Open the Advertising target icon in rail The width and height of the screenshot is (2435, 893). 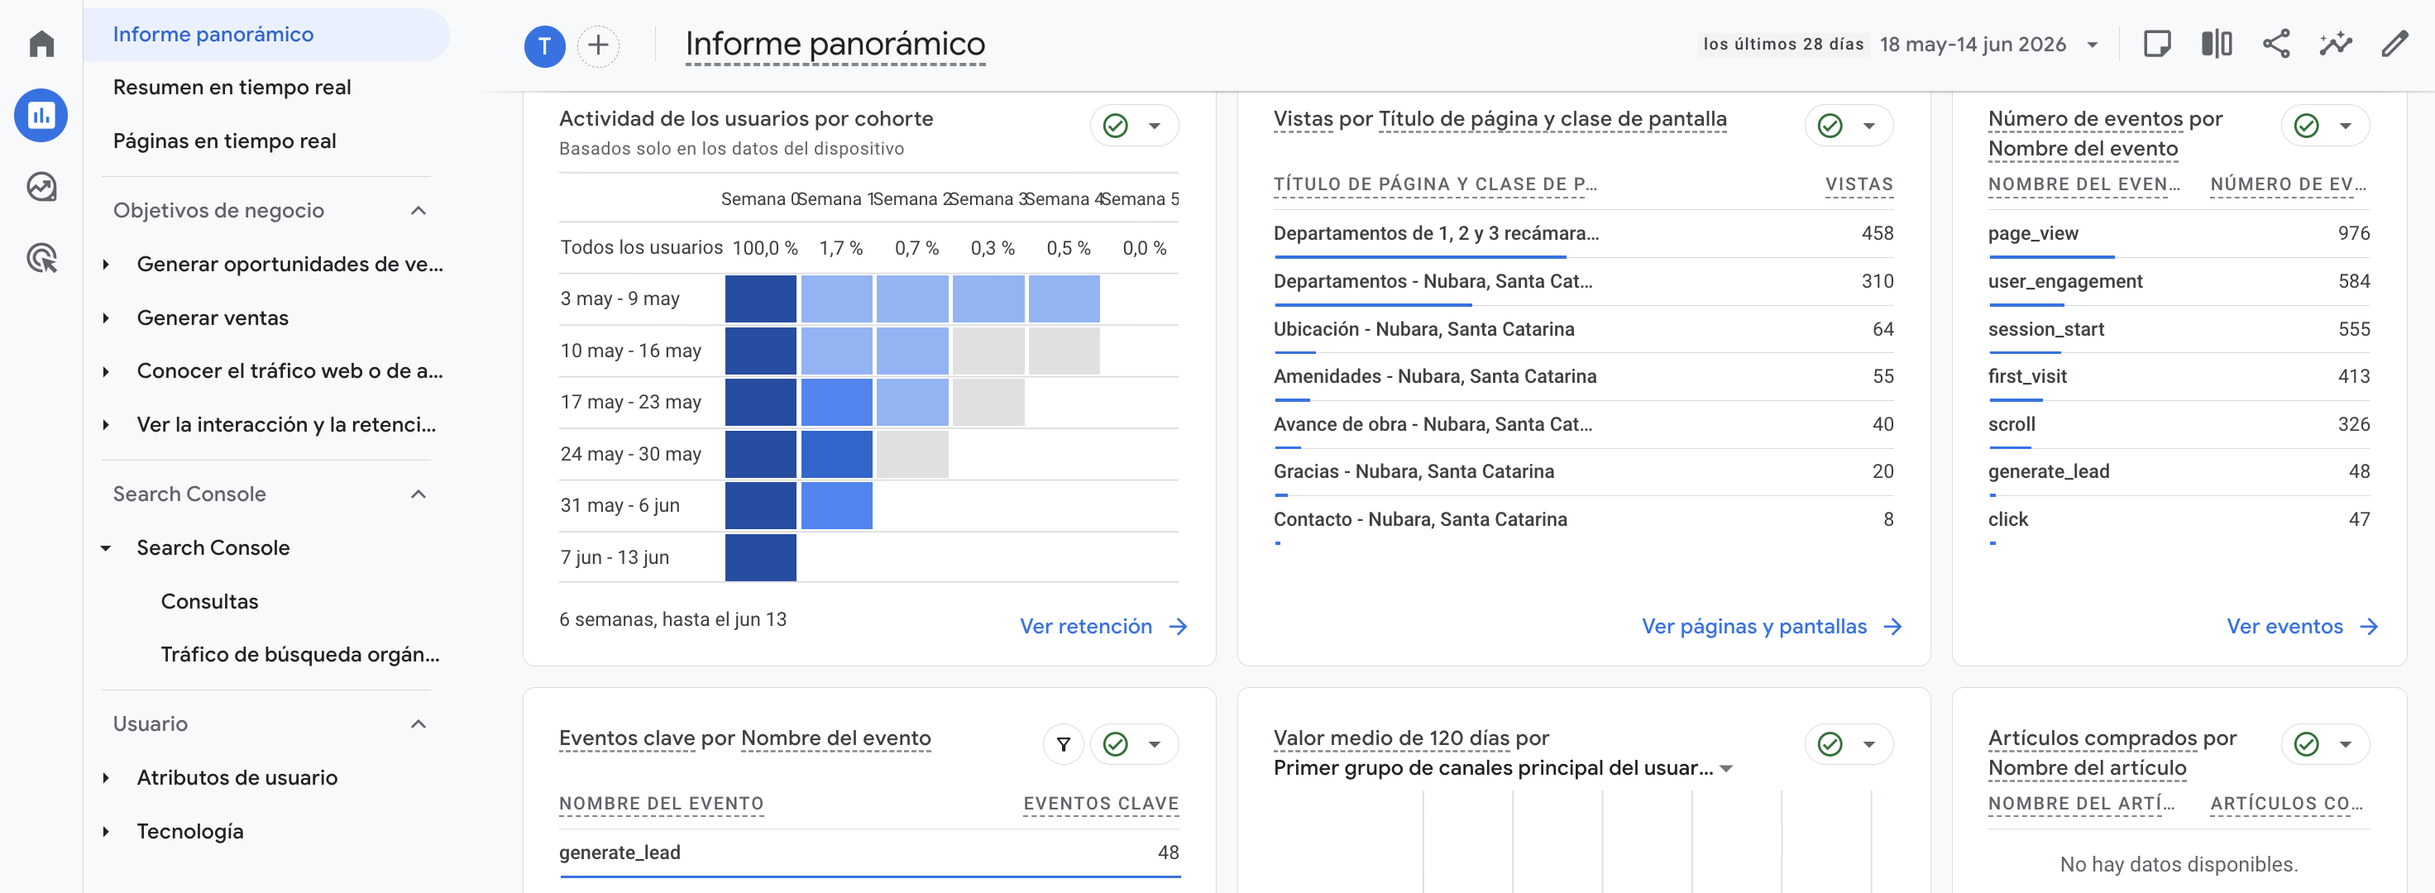point(41,258)
